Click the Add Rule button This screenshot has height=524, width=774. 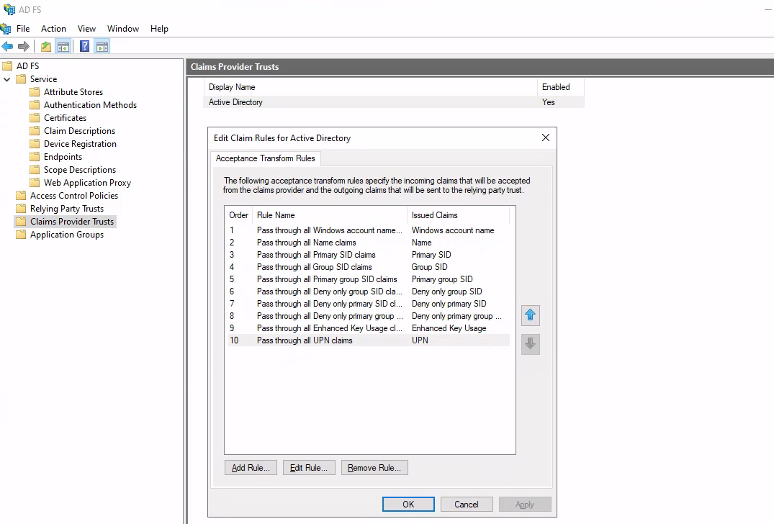[251, 468]
